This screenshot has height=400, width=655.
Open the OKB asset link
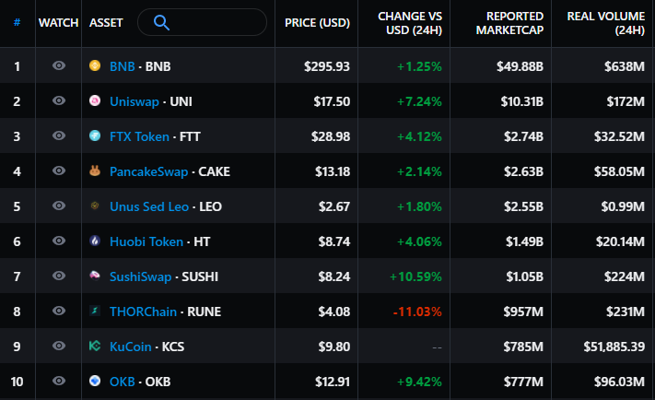[x=122, y=382]
